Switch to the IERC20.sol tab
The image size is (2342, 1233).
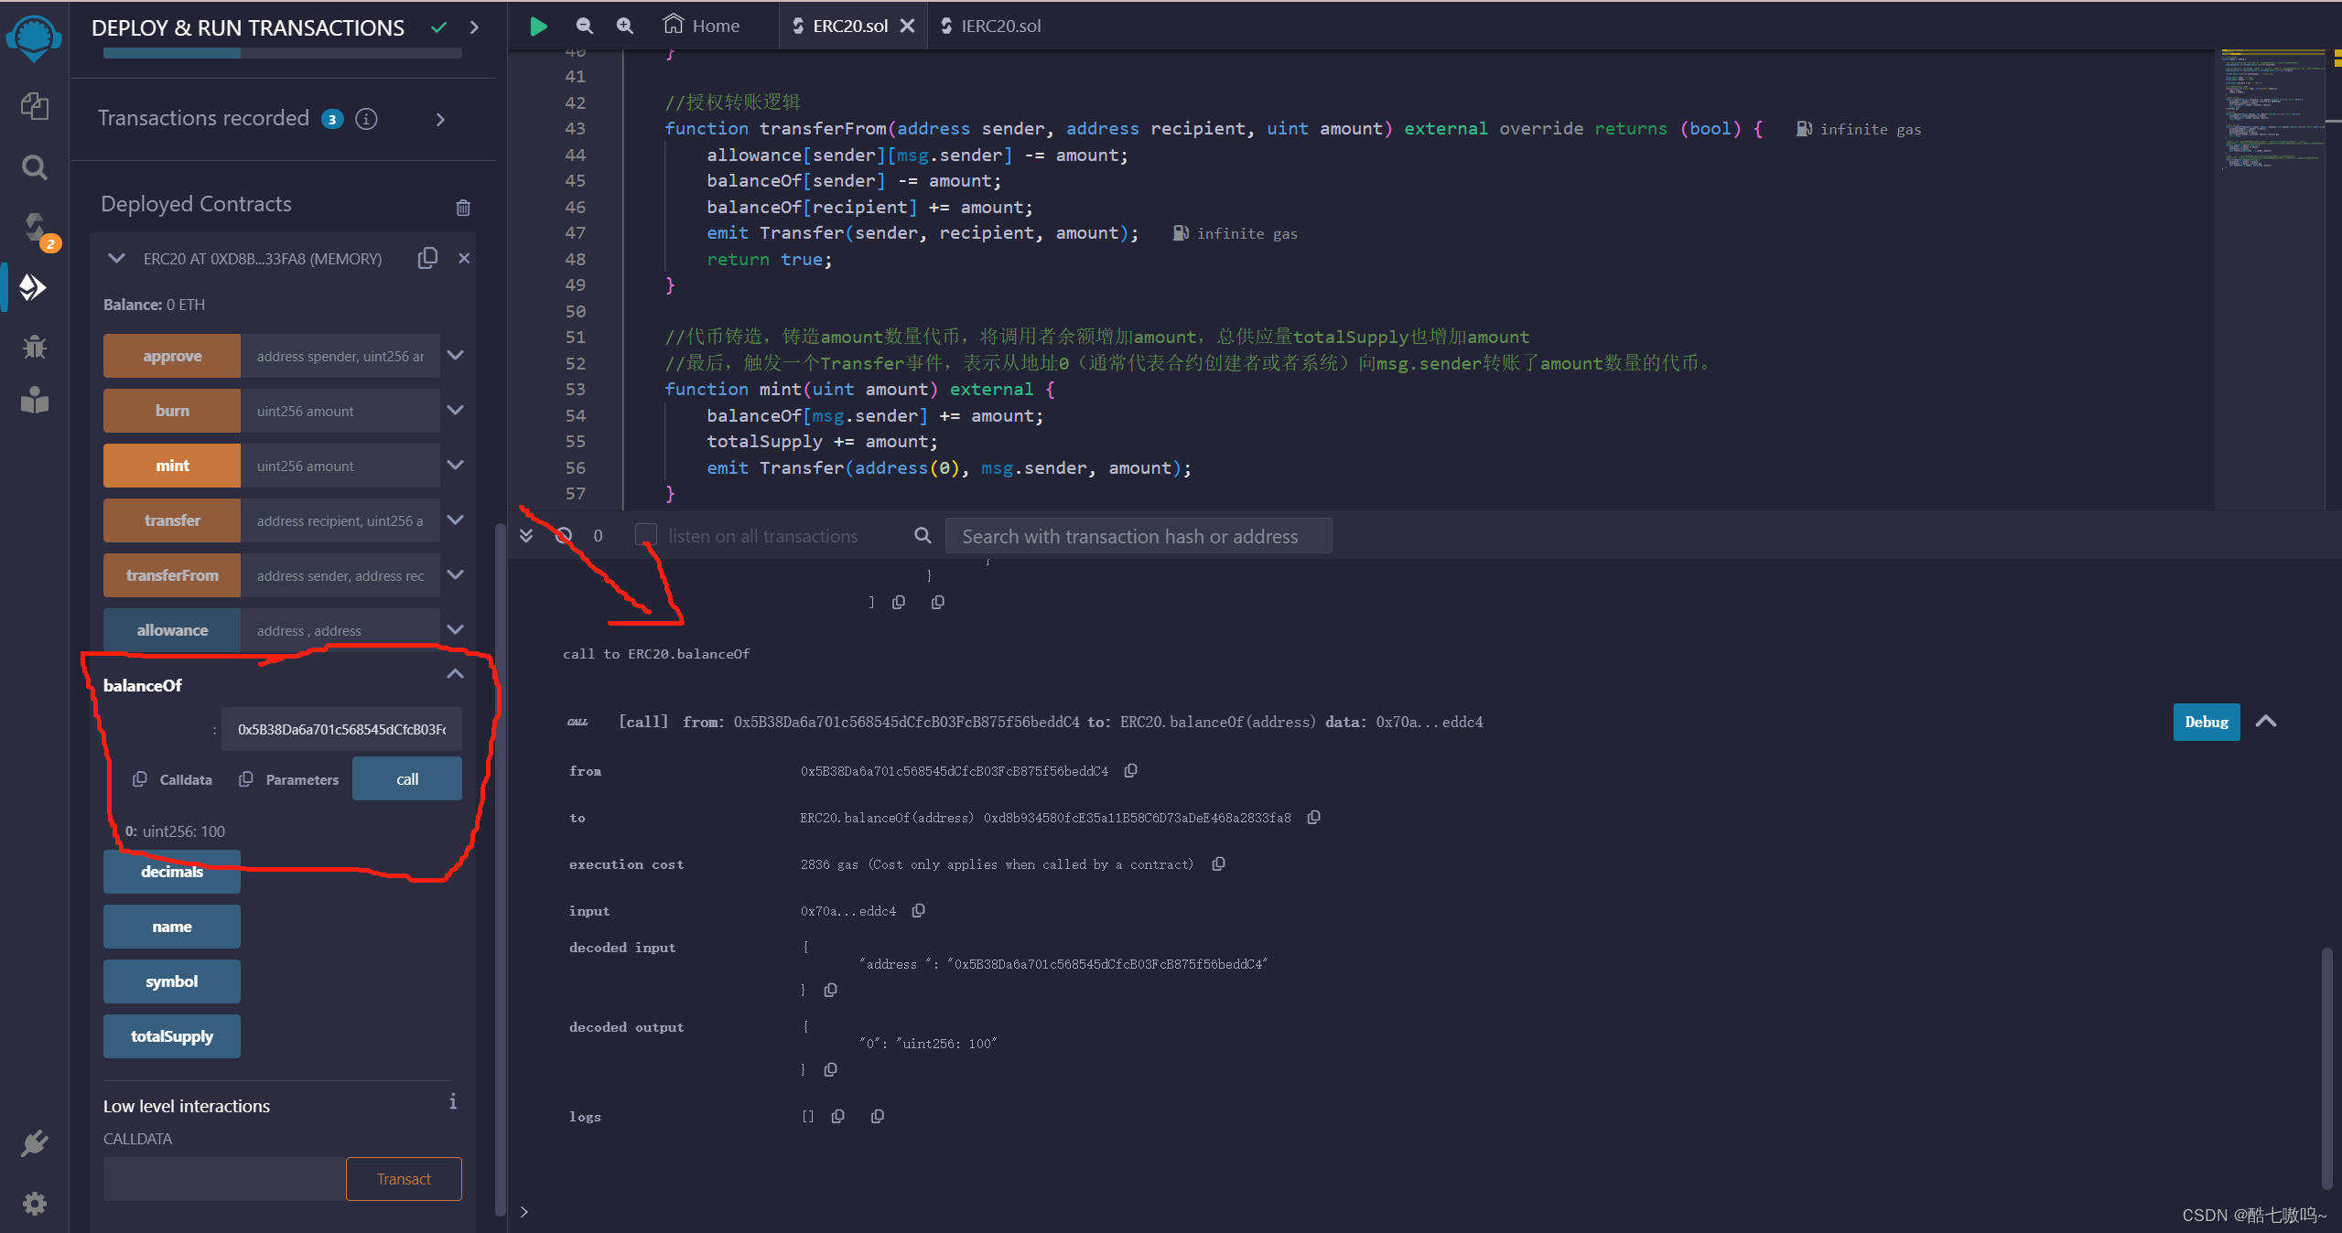point(991,26)
